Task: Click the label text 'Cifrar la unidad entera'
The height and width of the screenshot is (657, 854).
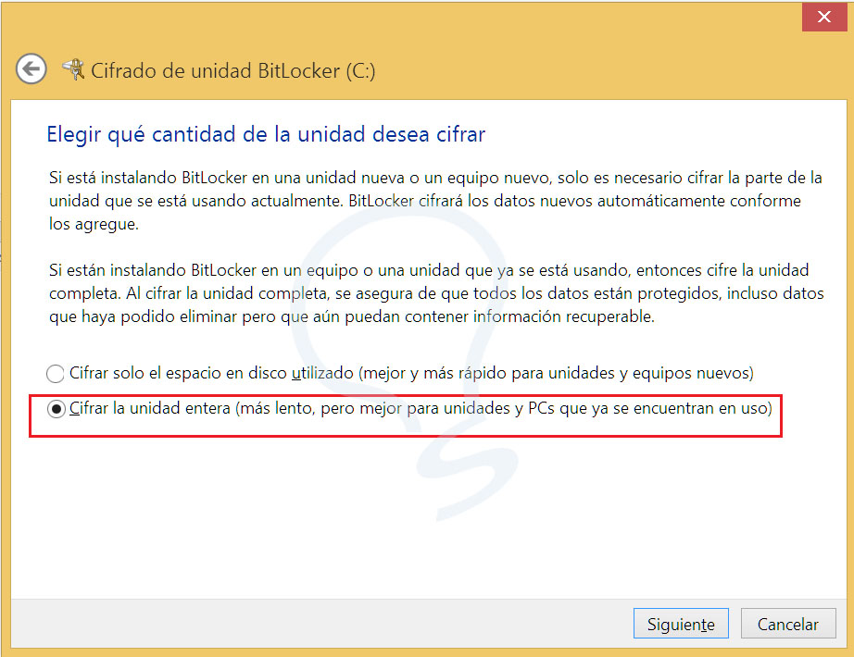Action: [150, 407]
